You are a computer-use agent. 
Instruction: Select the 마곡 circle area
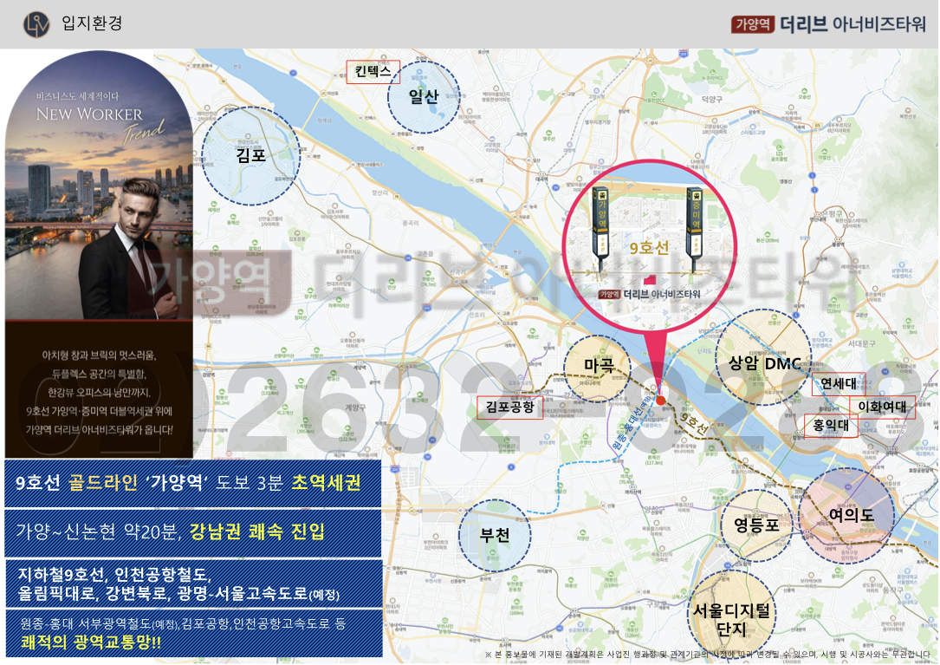click(x=598, y=368)
